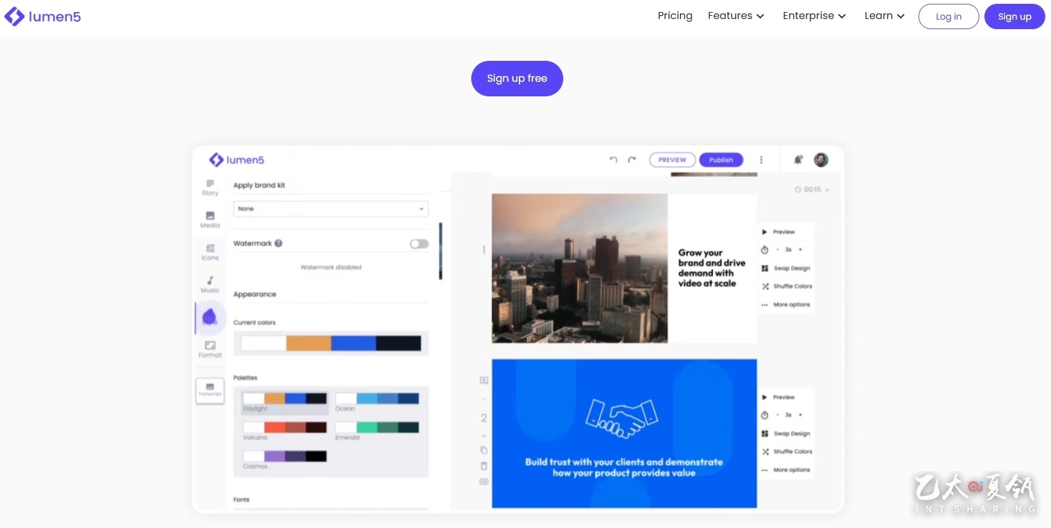Toggle the Watermark switch
Viewport: 1051px width, 528px height.
[x=419, y=244]
